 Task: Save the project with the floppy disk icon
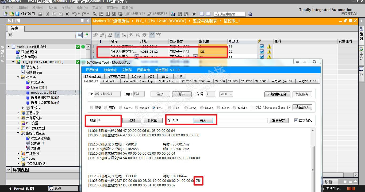(17, 14)
